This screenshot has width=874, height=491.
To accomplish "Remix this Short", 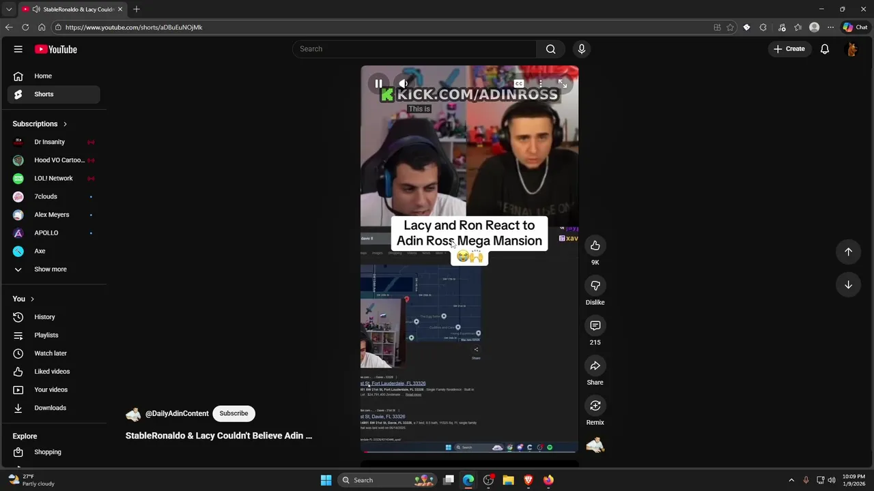I will coord(595,406).
